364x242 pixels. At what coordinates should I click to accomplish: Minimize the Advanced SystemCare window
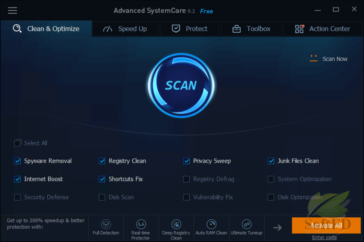[318, 10]
